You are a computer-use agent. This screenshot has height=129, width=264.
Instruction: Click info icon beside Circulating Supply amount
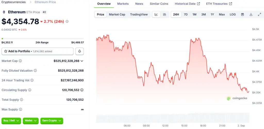[82, 90]
